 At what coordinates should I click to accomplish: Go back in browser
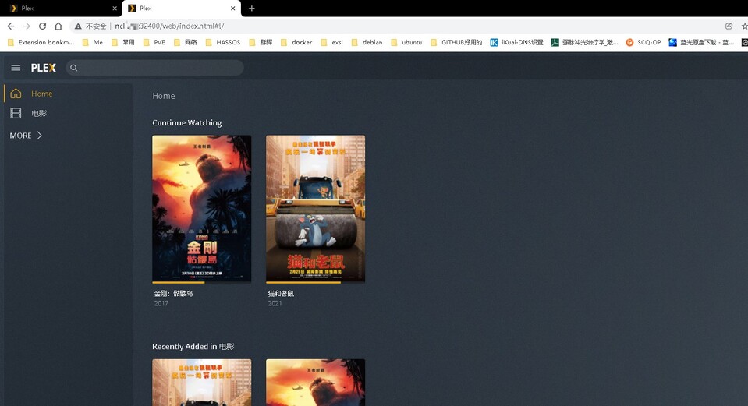(11, 26)
